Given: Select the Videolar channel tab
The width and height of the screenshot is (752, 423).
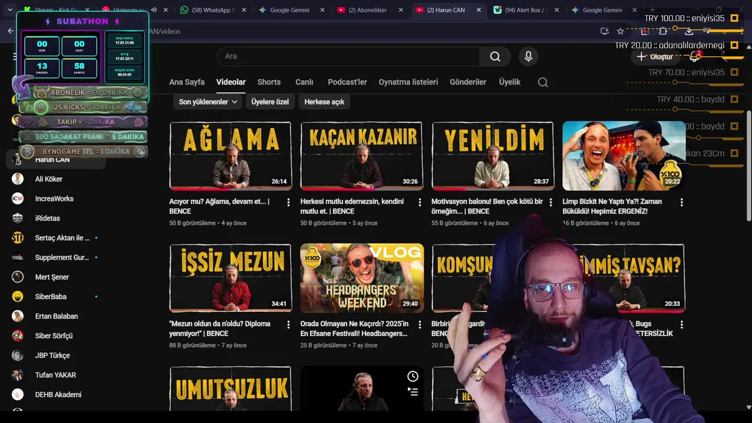Looking at the screenshot, I should click(x=231, y=82).
